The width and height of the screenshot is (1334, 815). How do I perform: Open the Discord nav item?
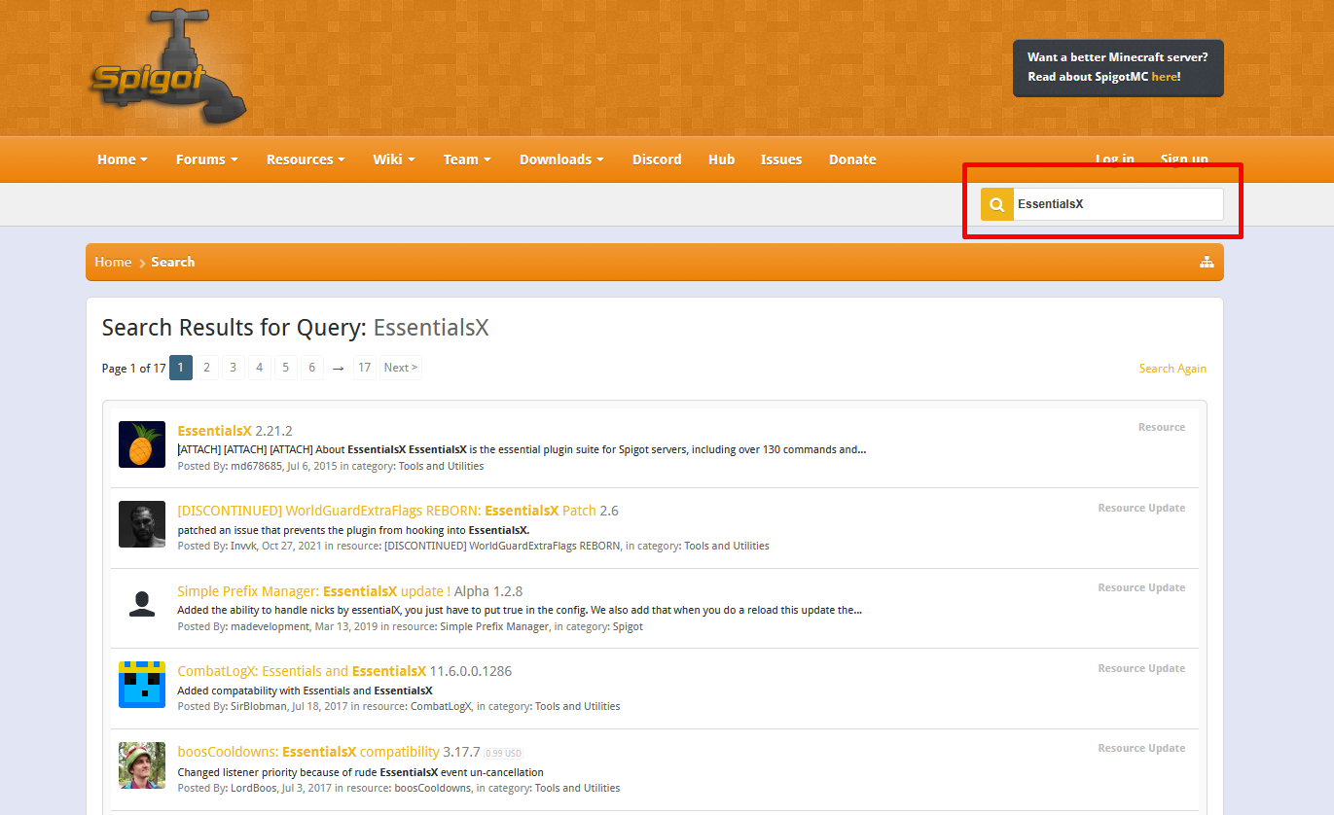[657, 159]
